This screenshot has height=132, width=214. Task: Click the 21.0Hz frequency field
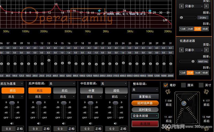pyautogui.click(x=203, y=18)
